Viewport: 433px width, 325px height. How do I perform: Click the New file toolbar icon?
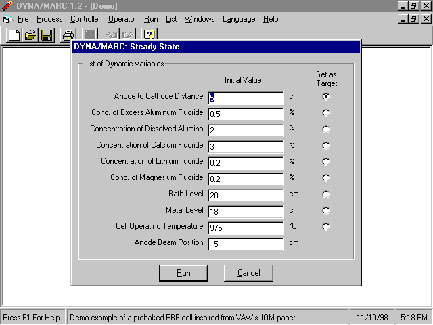coord(14,35)
